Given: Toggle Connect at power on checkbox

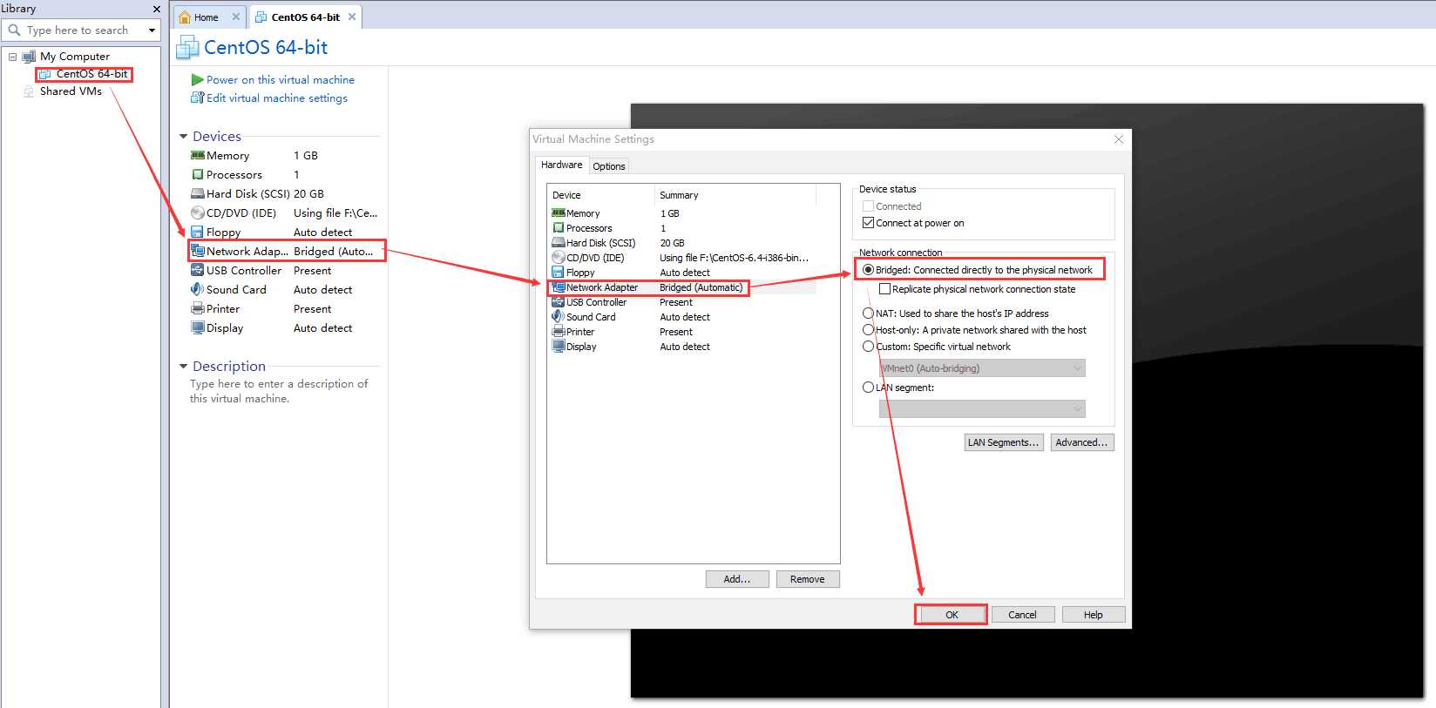Looking at the screenshot, I should click(868, 223).
